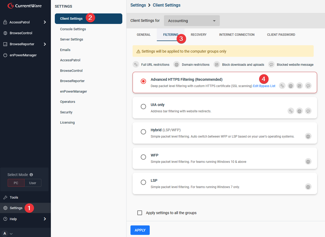Click the message bubble icon in Advanced HTTPS card
Viewport: 325px width, 237px height.
pos(308,86)
